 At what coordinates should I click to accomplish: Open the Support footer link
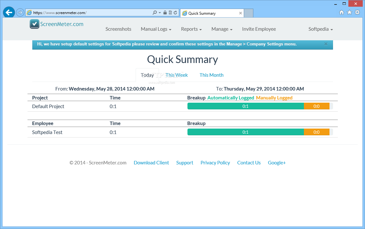(185, 163)
